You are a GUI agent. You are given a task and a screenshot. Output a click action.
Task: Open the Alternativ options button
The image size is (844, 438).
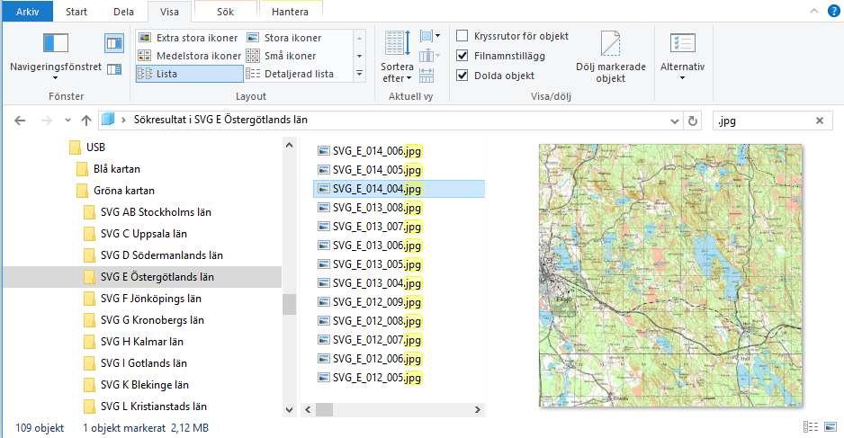click(682, 56)
